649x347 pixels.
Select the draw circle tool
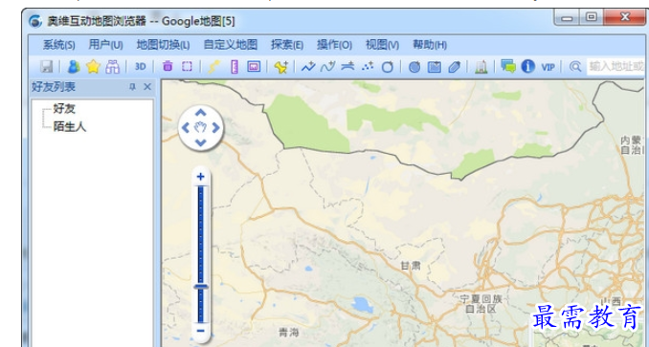(x=388, y=67)
